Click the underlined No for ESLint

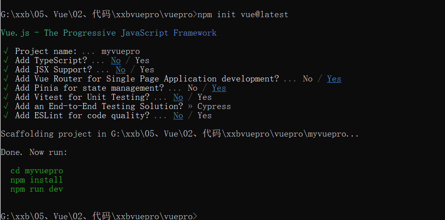pos(178,116)
